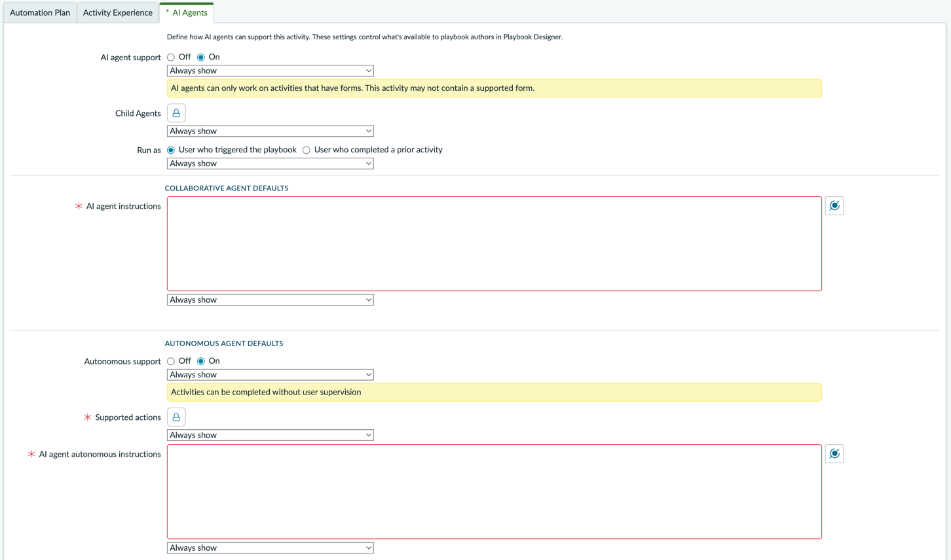The image size is (951, 560).
Task: Click the description text about Playbook Designer
Action: click(365, 37)
